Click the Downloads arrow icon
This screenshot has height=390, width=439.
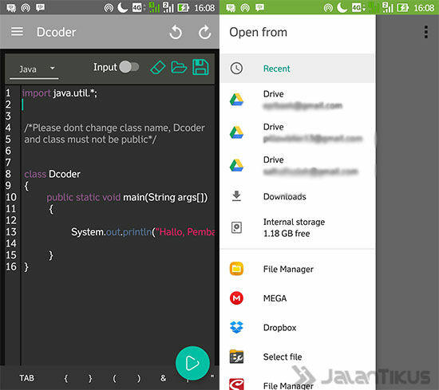click(236, 196)
